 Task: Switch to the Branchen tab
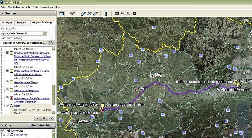pos(21,23)
